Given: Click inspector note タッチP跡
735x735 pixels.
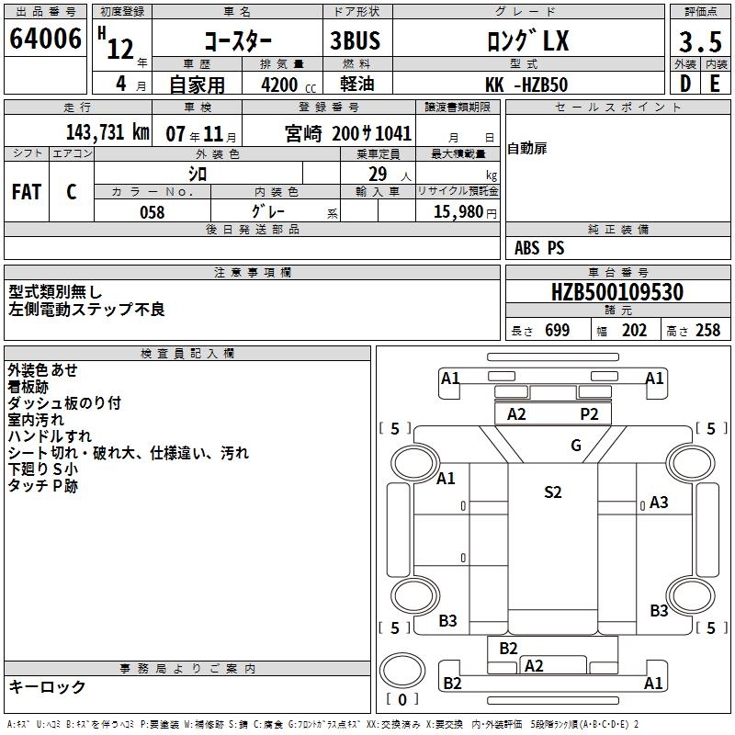Looking at the screenshot, I should [x=42, y=486].
